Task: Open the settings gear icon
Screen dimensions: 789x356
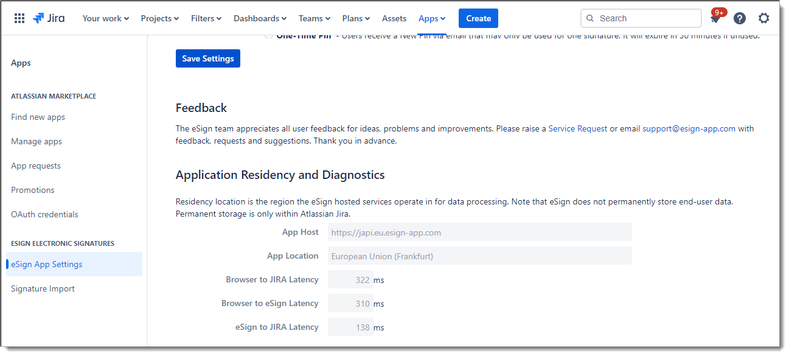Action: [x=763, y=18]
